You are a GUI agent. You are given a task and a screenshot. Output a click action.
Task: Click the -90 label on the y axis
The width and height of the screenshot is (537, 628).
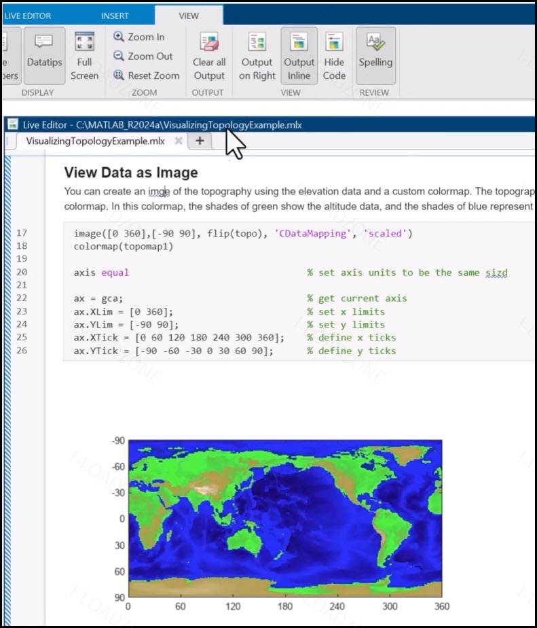tap(118, 440)
